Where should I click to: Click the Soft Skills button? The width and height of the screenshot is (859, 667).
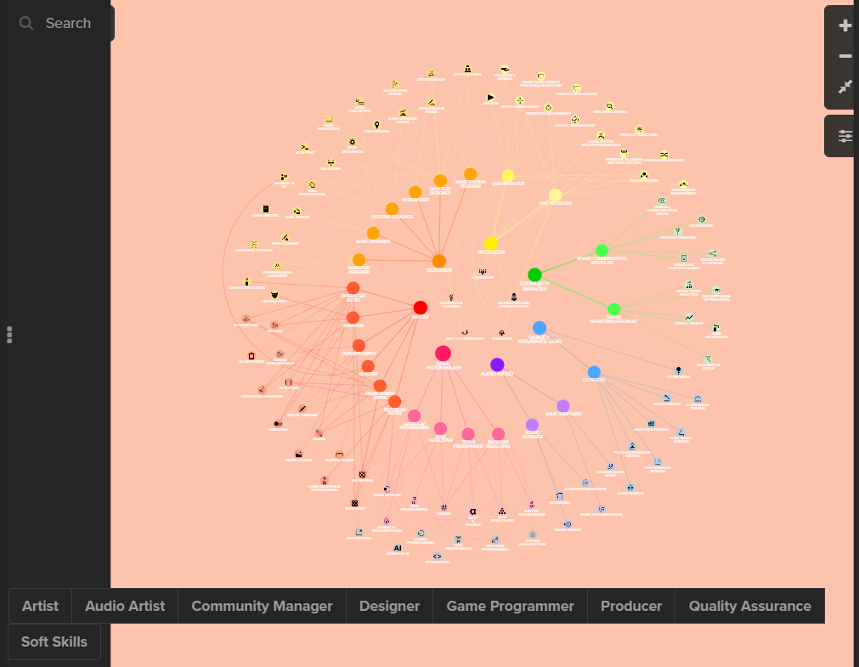coord(54,642)
